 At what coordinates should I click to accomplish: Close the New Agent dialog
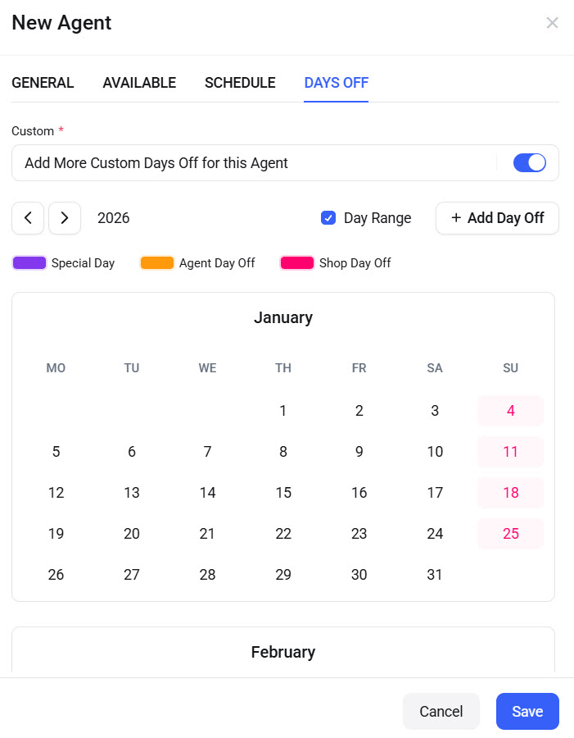[x=552, y=23]
